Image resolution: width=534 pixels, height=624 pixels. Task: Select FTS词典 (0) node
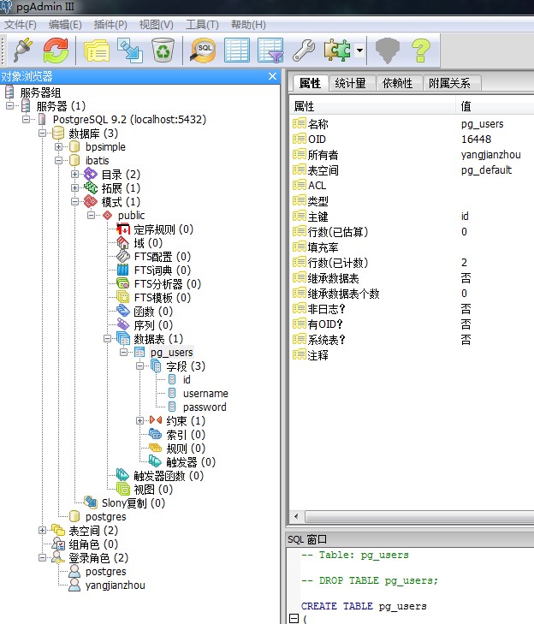point(163,270)
